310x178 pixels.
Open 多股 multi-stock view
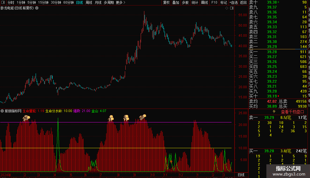click(x=185, y=2)
